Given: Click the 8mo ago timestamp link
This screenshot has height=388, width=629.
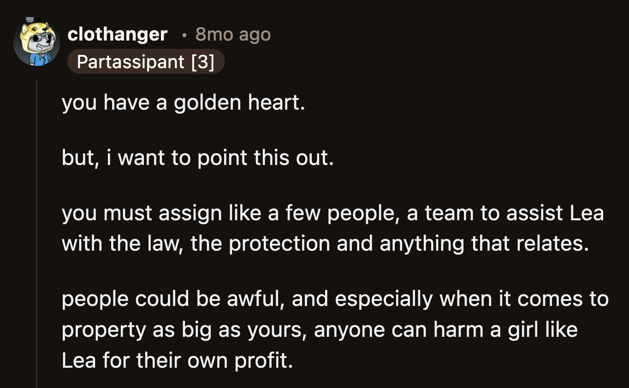Looking at the screenshot, I should pyautogui.click(x=233, y=34).
